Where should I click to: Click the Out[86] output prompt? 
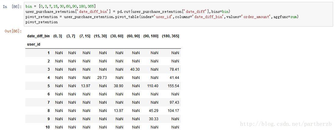[x=13, y=31]
